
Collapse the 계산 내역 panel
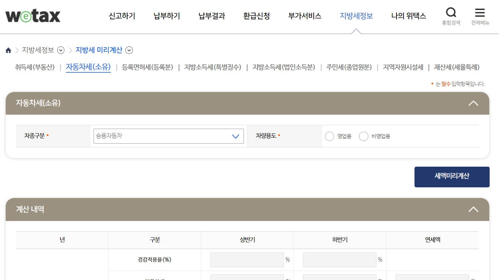pos(473,210)
